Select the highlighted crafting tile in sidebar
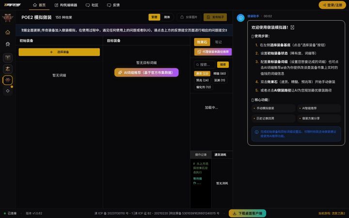This screenshot has width=349, height=218. click(8, 80)
